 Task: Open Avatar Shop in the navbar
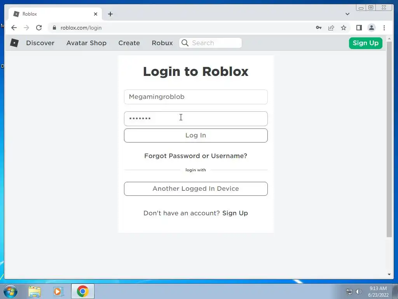[x=86, y=43]
